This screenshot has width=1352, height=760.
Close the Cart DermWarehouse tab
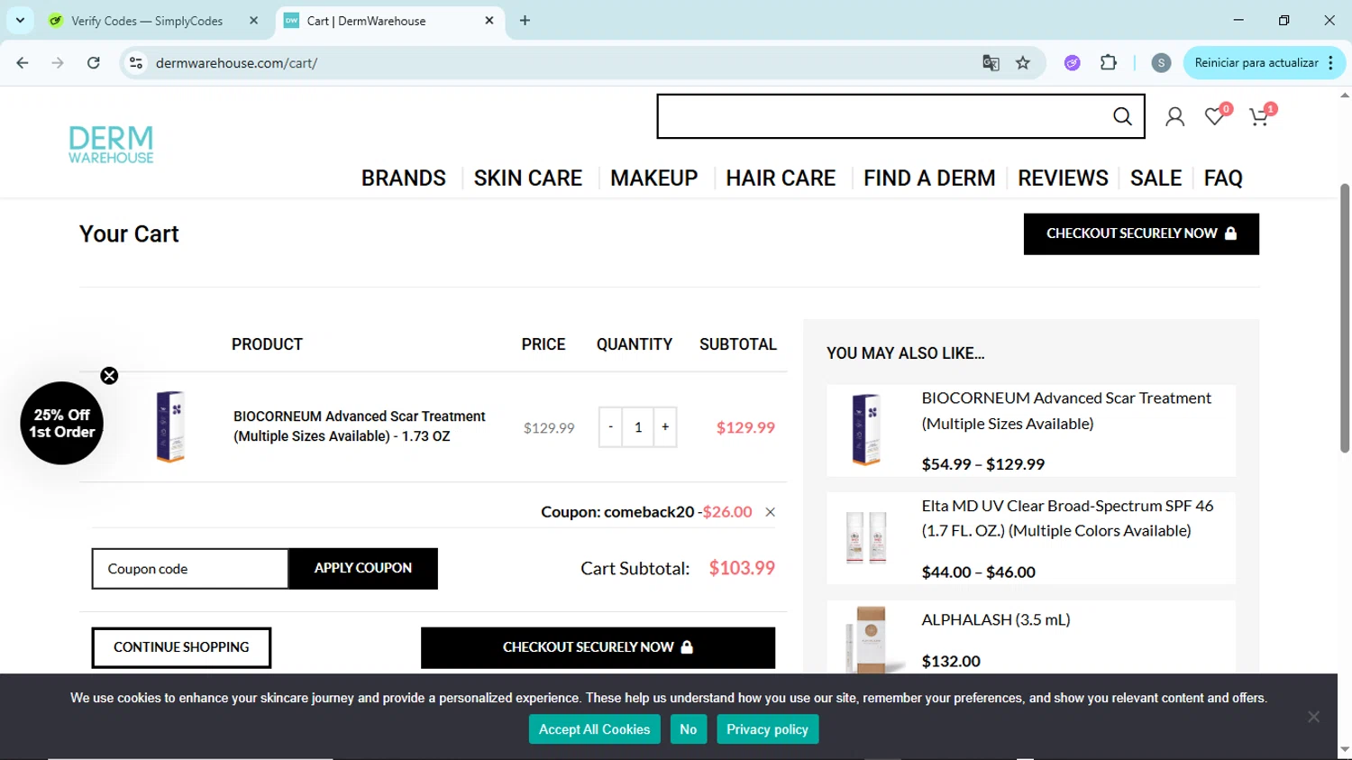(489, 20)
